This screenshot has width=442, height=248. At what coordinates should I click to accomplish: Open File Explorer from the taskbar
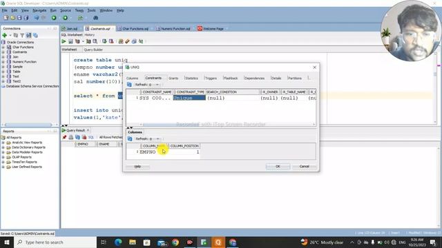point(133,242)
